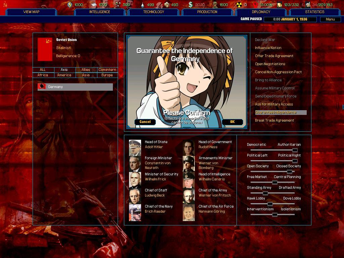Click Send Expeditionary Force
The width and height of the screenshot is (344, 258).
pyautogui.click(x=275, y=96)
